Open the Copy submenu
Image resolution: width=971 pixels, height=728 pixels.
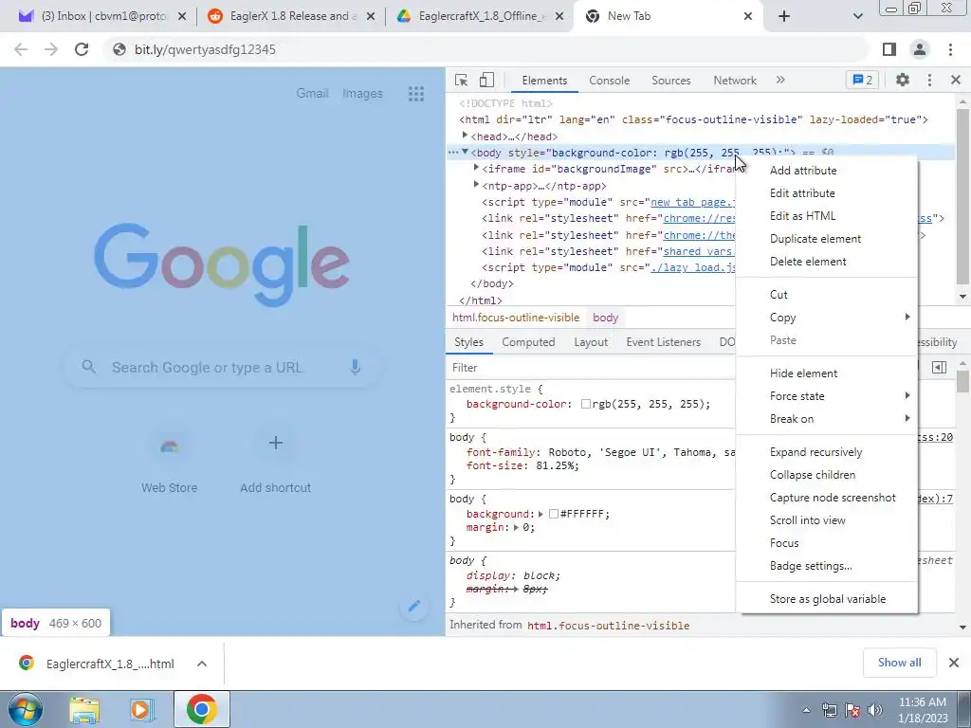click(x=827, y=317)
